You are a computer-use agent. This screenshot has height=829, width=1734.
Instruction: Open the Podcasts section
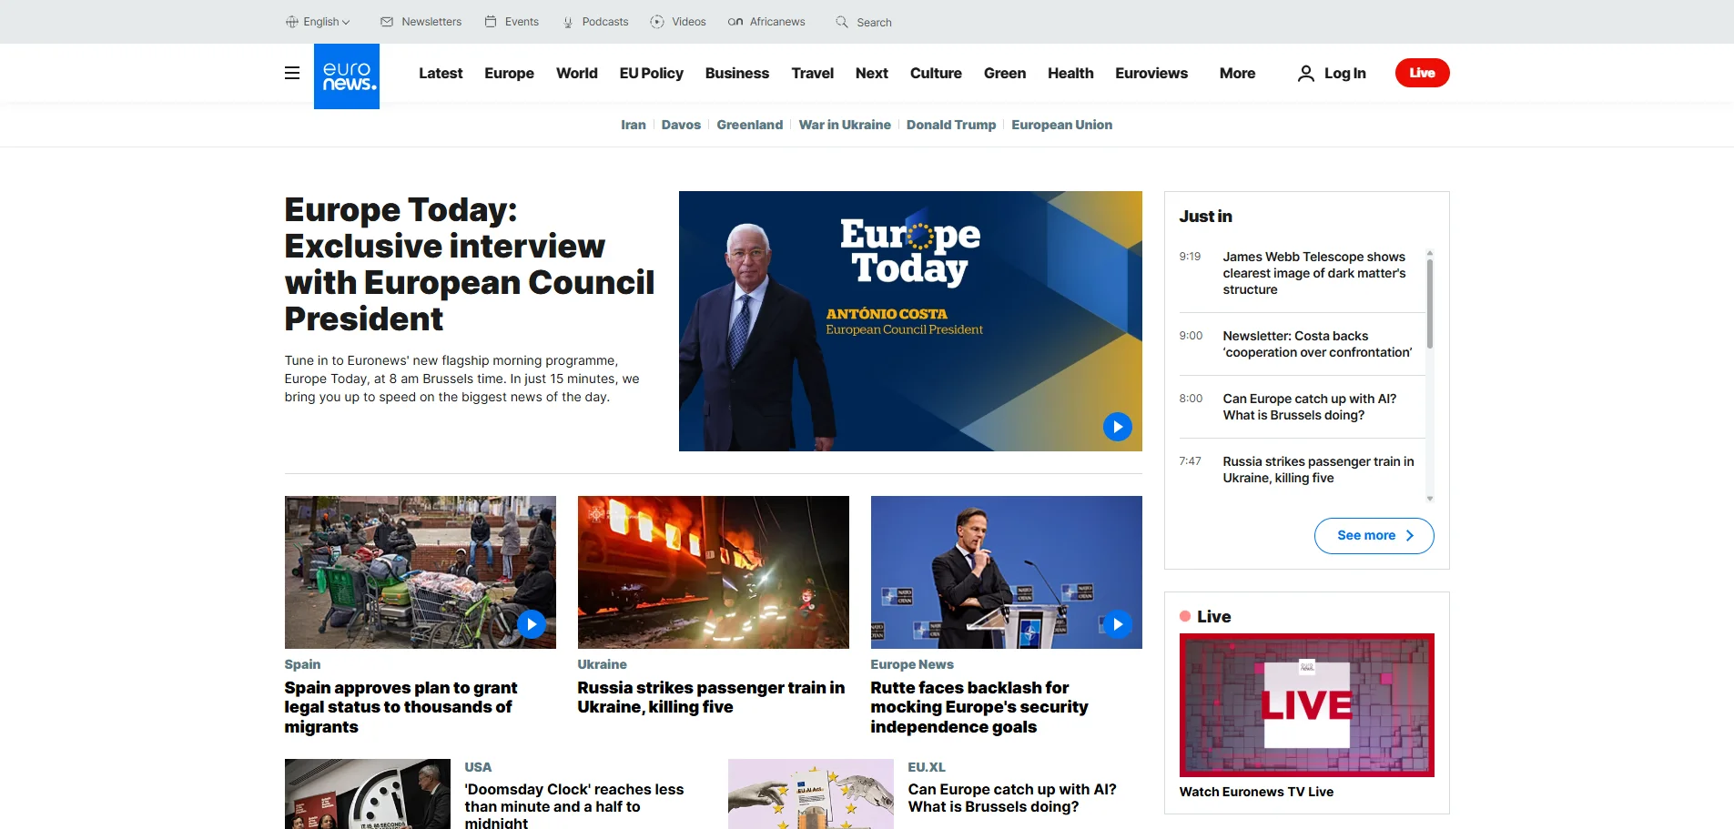595,22
